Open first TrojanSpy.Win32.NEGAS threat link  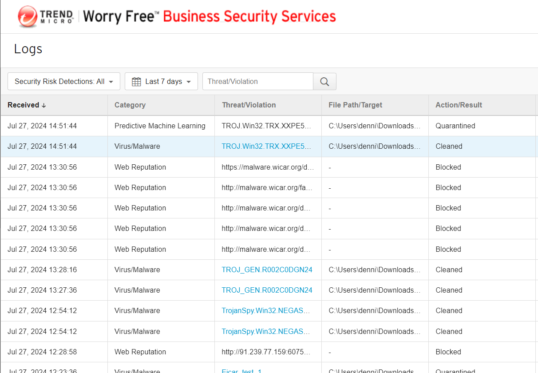pyautogui.click(x=265, y=311)
